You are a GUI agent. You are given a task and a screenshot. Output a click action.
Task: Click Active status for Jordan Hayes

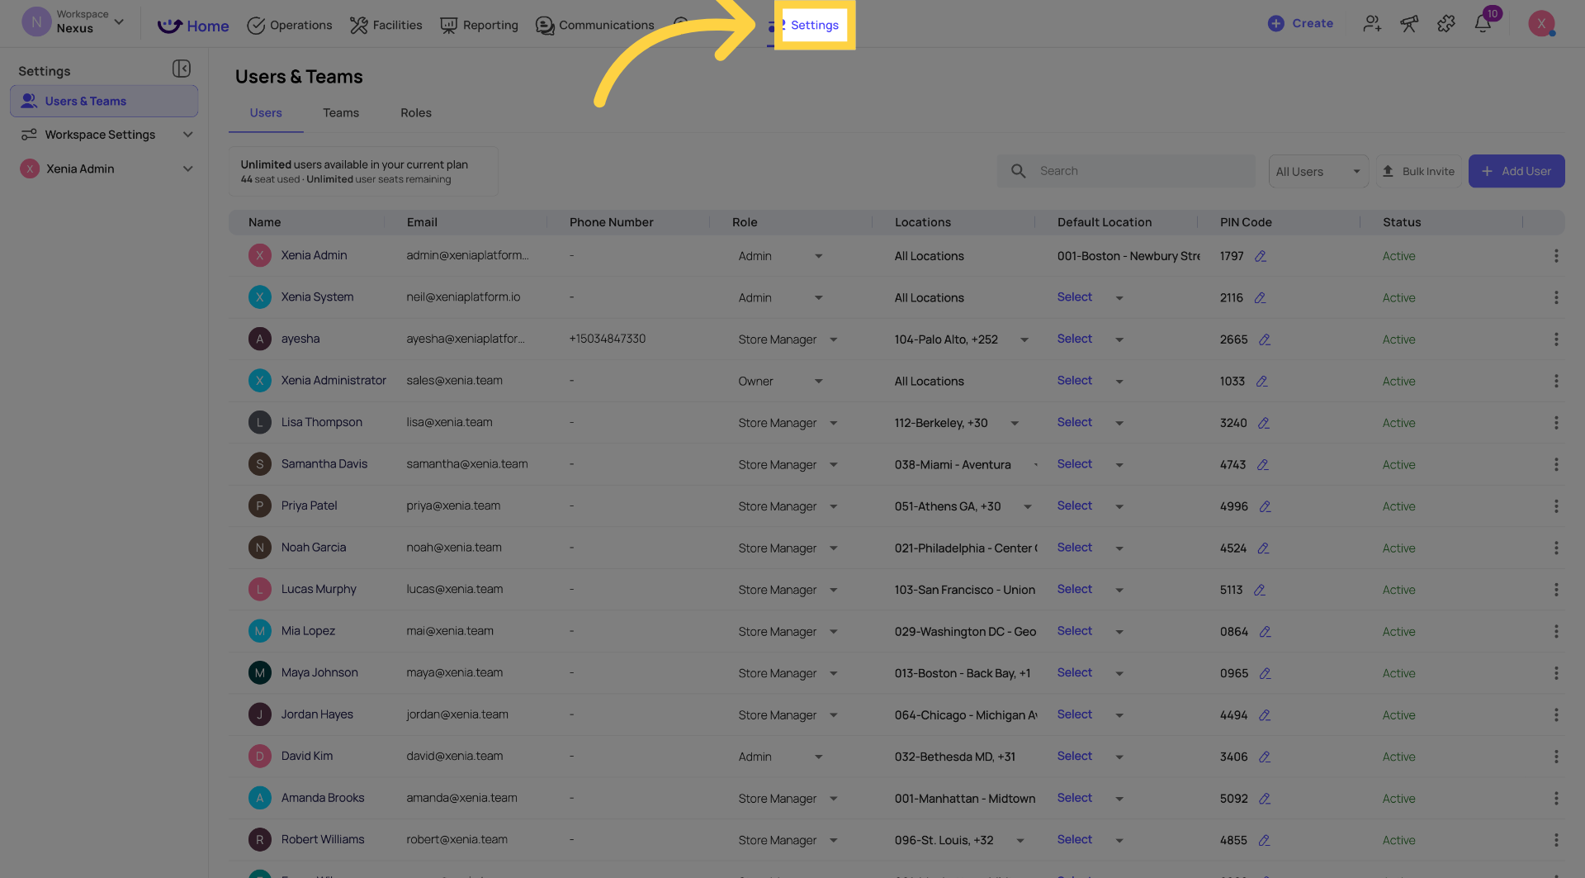click(1398, 715)
